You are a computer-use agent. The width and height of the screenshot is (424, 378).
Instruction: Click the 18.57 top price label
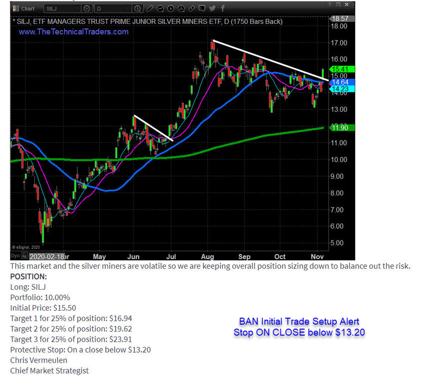tap(342, 18)
